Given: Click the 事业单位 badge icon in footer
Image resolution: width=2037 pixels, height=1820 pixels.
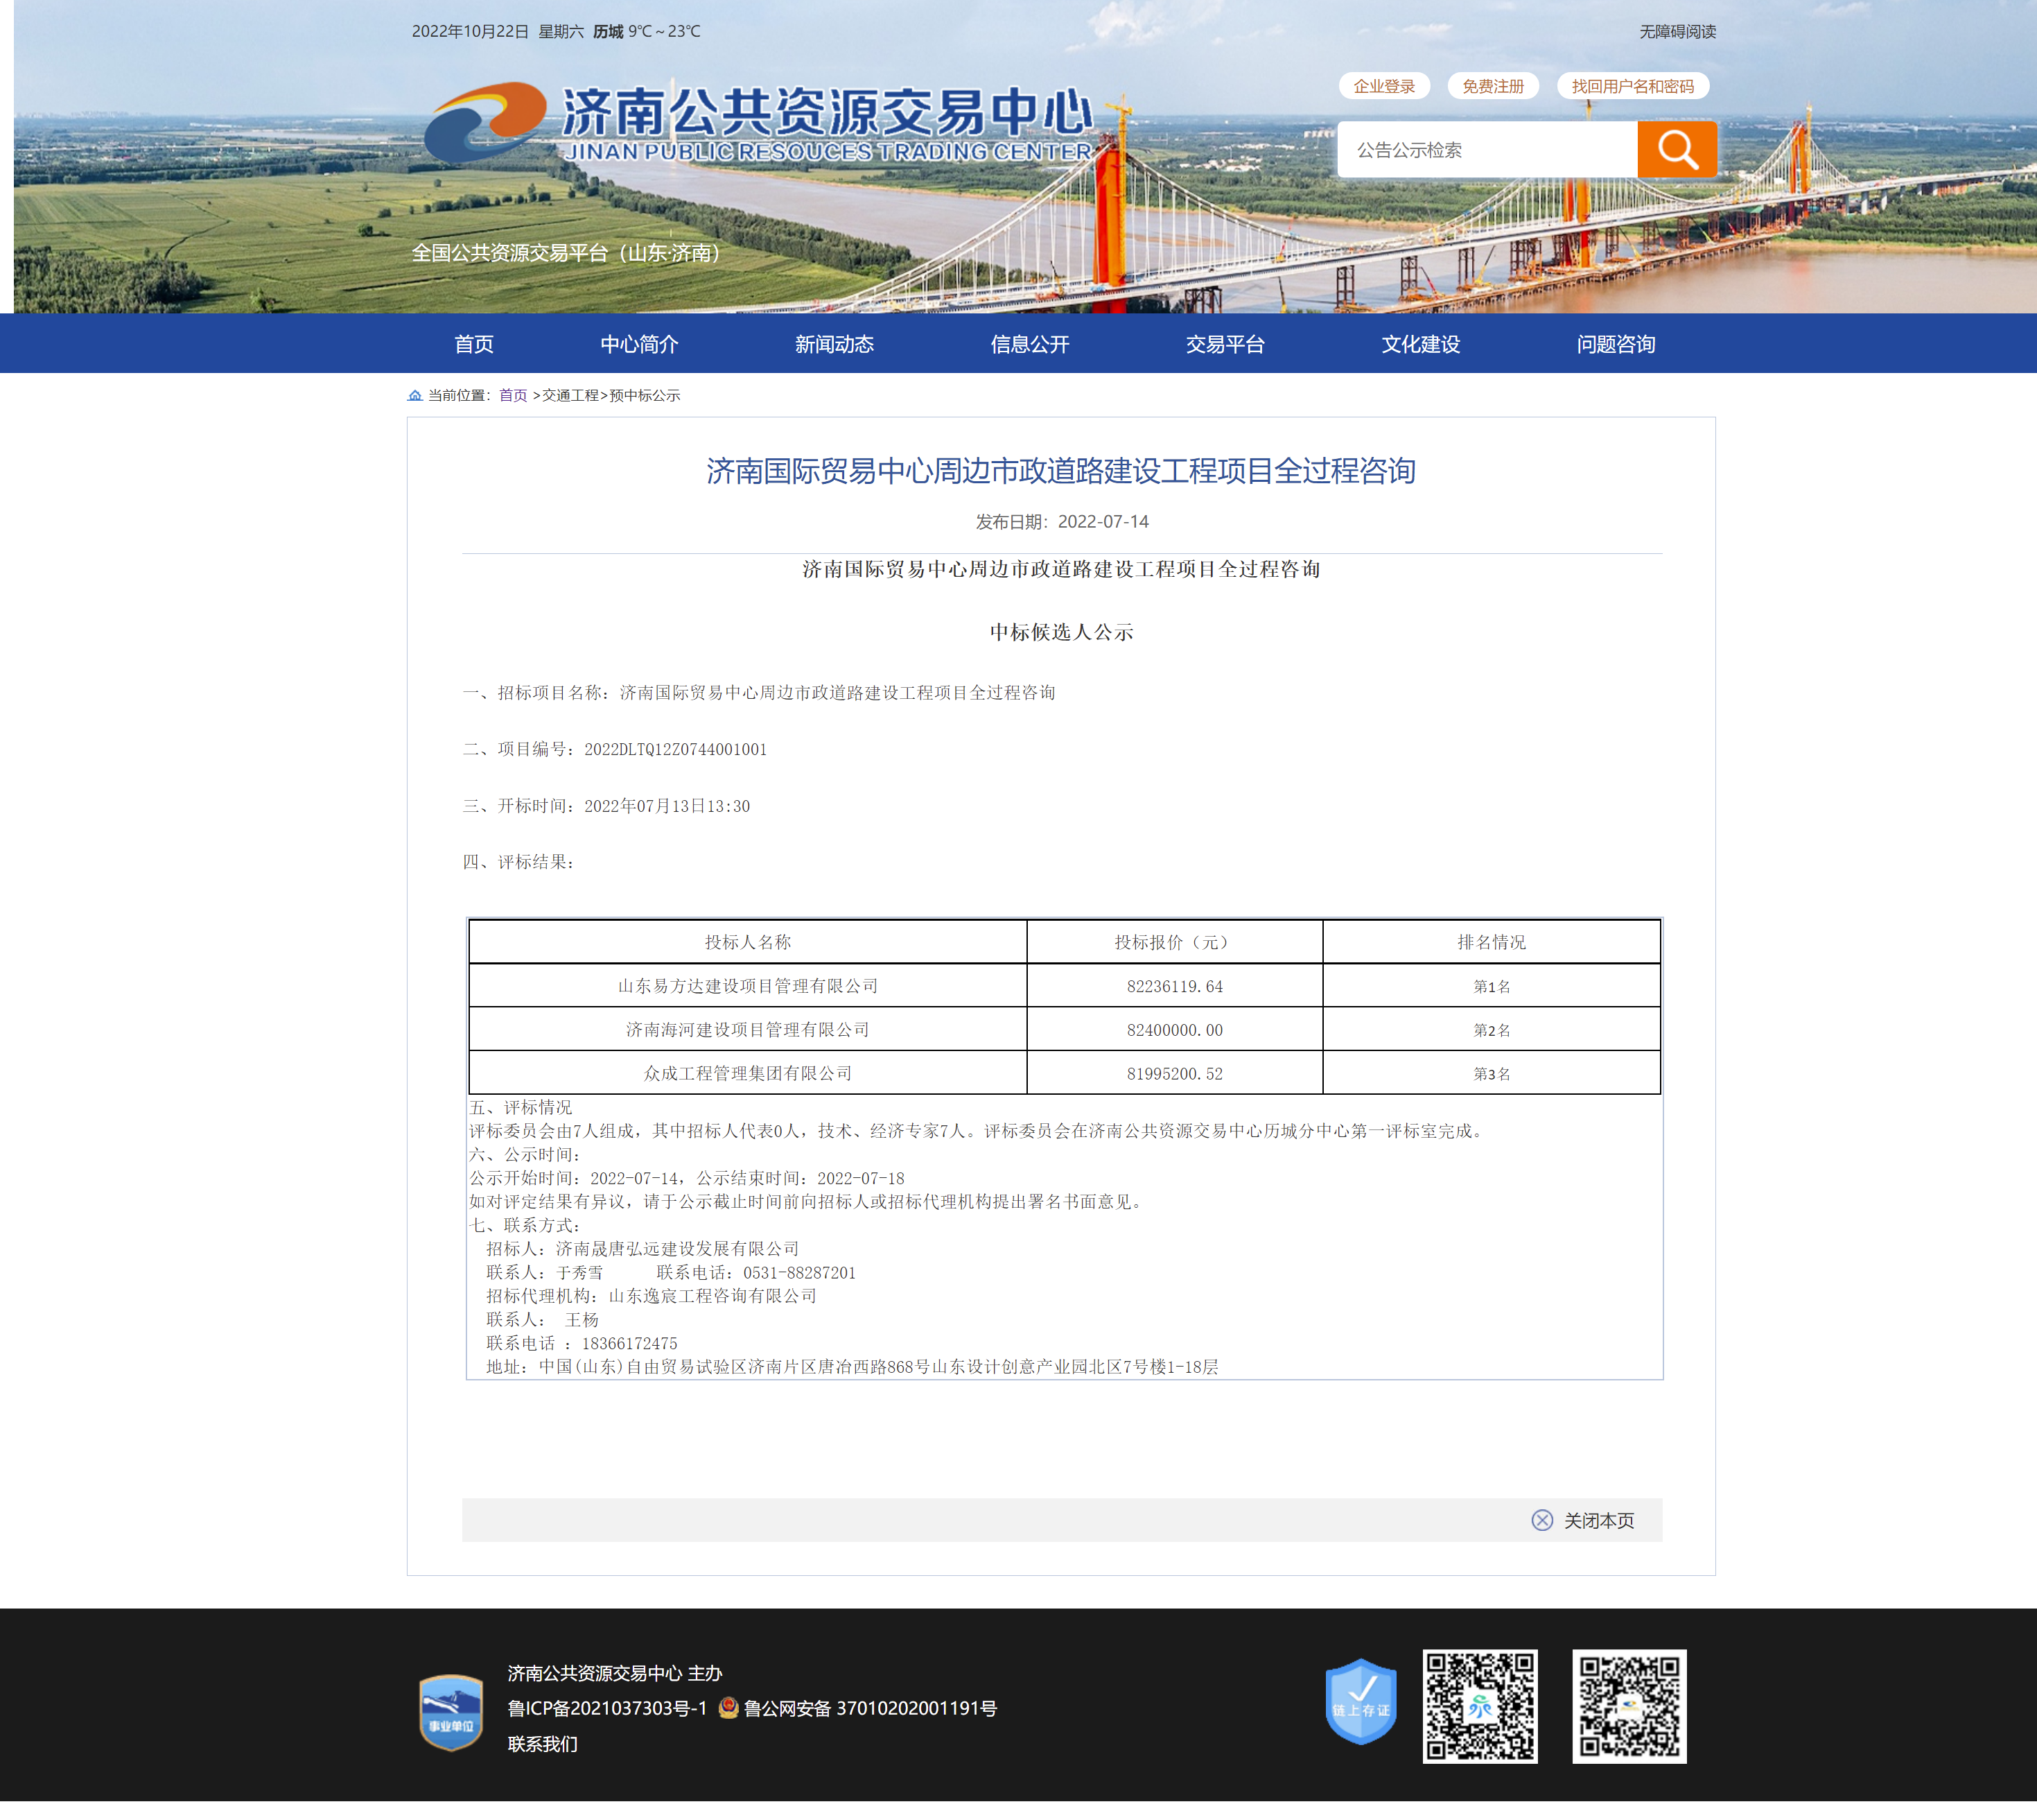Looking at the screenshot, I should [451, 1712].
